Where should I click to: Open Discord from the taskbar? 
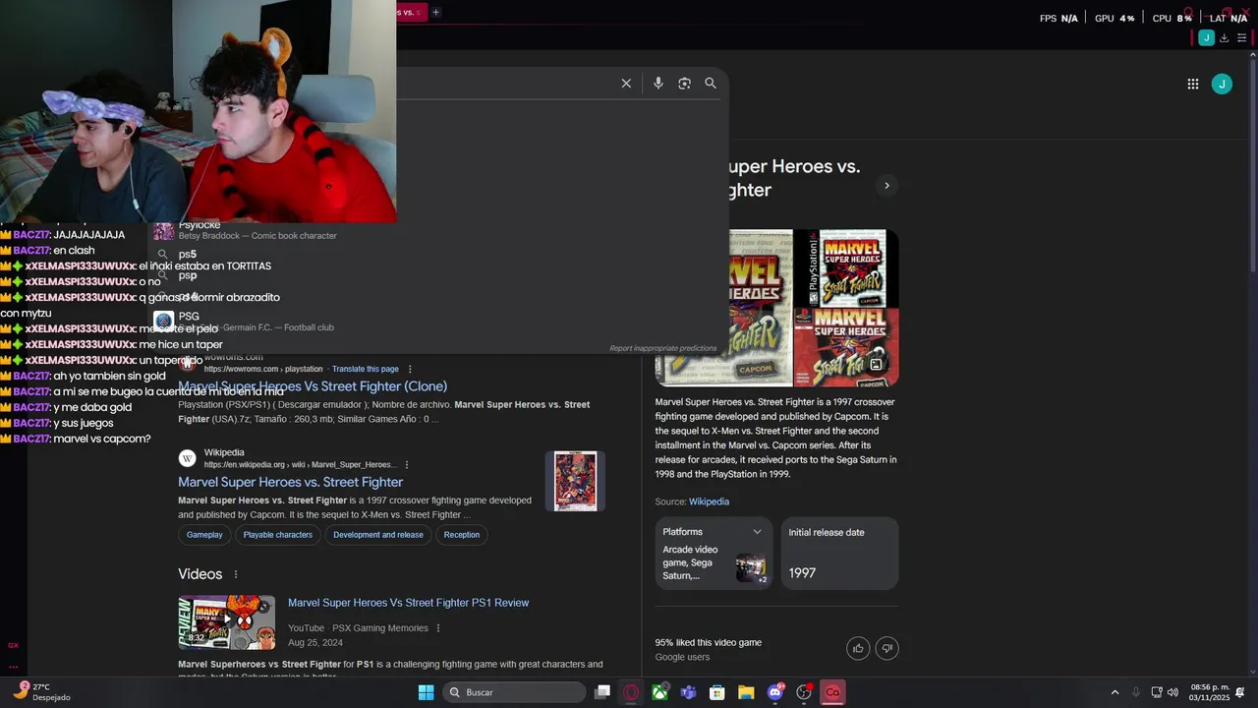click(x=775, y=692)
